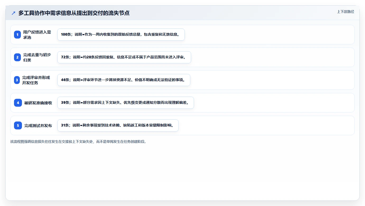This screenshot has height=206, width=365.
Task: Click the 31条 description box
Action: (x=118, y=125)
